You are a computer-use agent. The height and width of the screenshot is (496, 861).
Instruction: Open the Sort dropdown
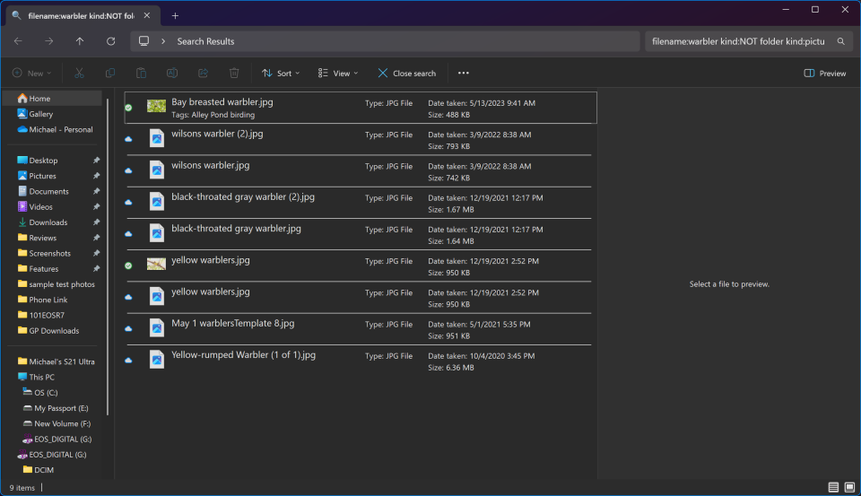pyautogui.click(x=280, y=74)
